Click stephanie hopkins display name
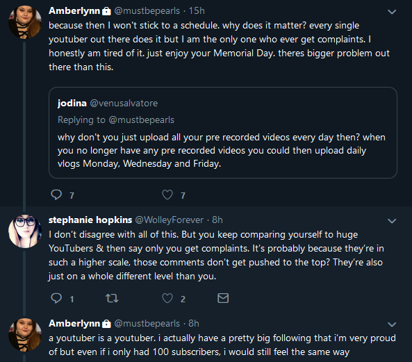412x362 pixels. click(x=90, y=220)
